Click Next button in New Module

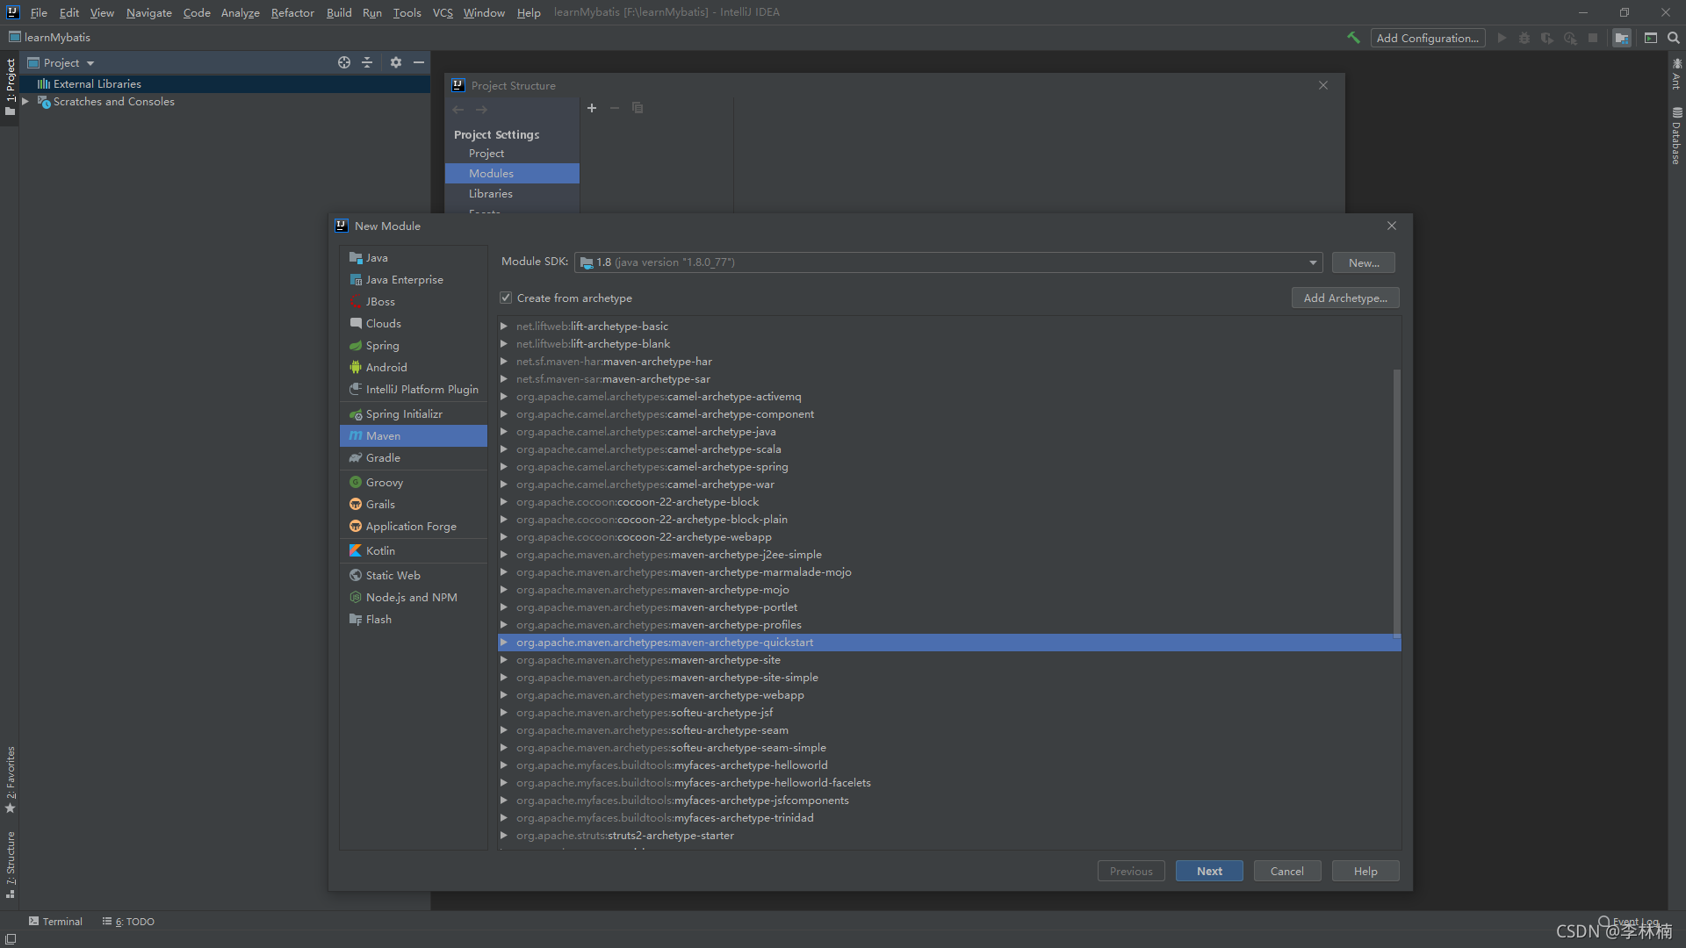pos(1209,871)
